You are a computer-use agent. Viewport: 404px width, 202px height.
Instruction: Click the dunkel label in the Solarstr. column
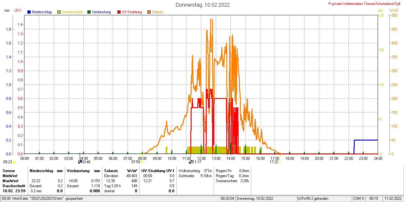tap(109, 191)
